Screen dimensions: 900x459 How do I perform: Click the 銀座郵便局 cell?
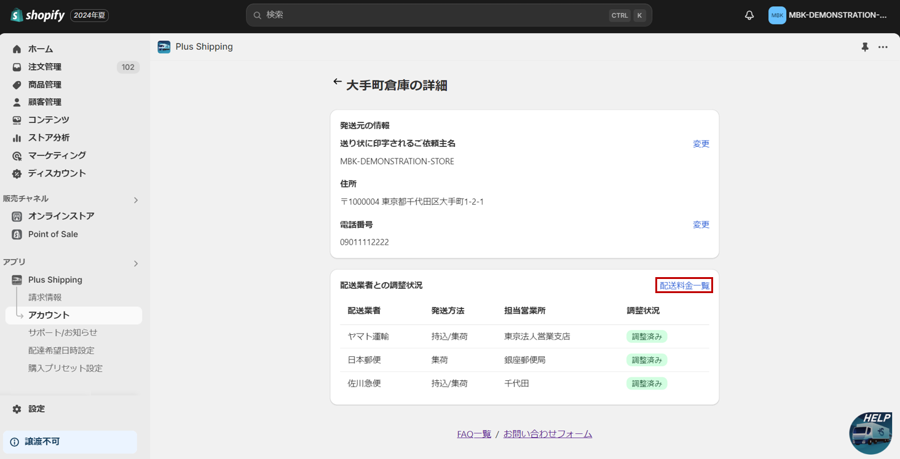tap(525, 359)
